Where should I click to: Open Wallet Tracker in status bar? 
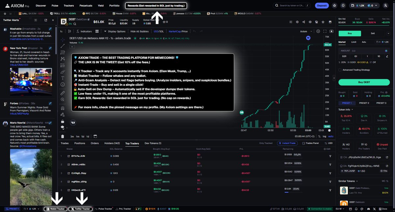pos(55,209)
